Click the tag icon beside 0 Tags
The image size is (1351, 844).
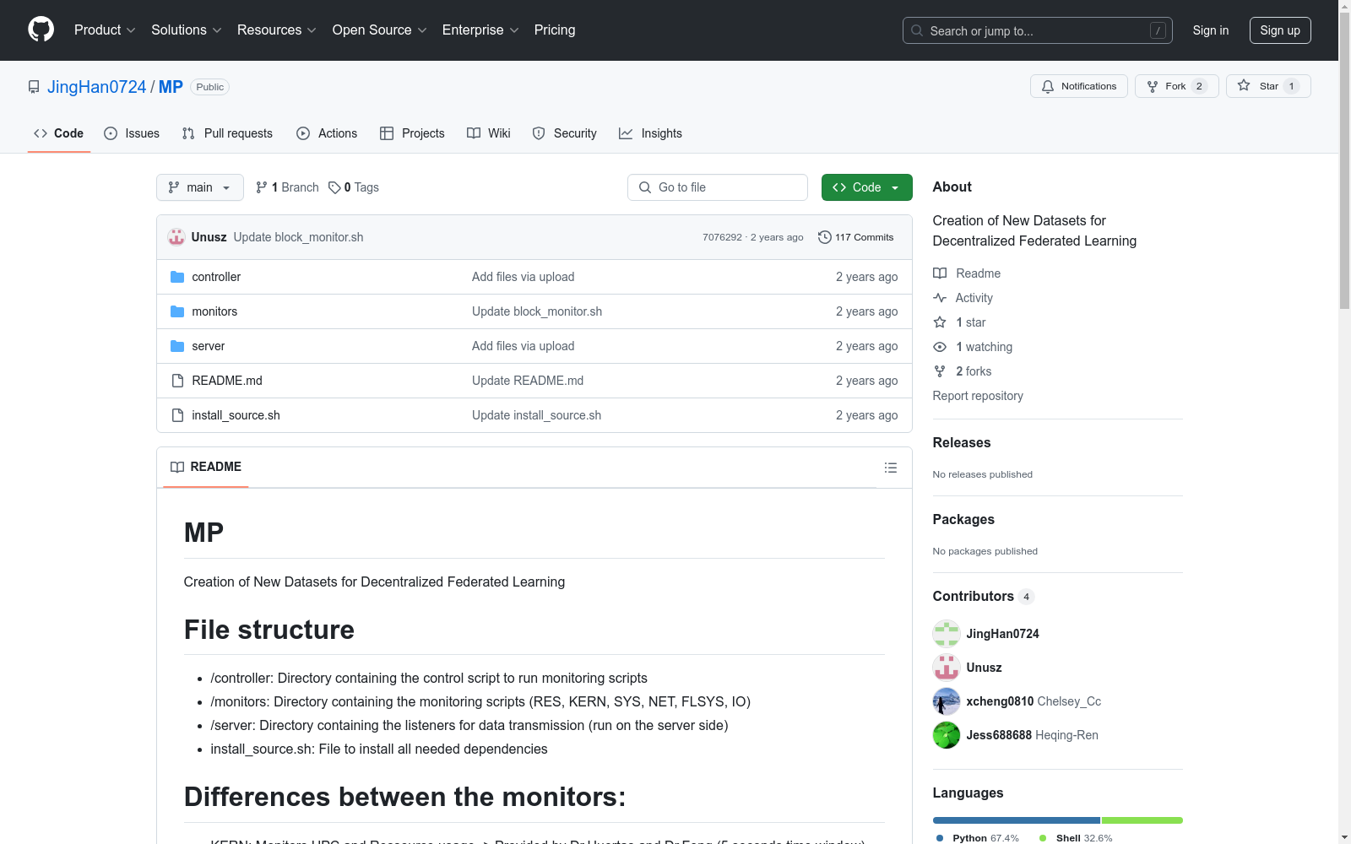tap(334, 187)
